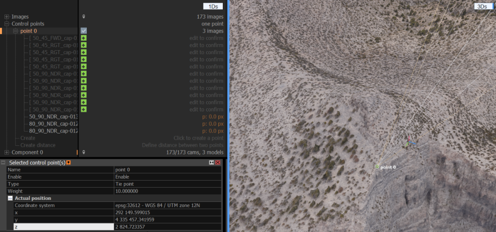Image resolution: width=496 pixels, height=232 pixels.
Task: Open the Type dropdown showing Tie point
Action: [x=168, y=184]
